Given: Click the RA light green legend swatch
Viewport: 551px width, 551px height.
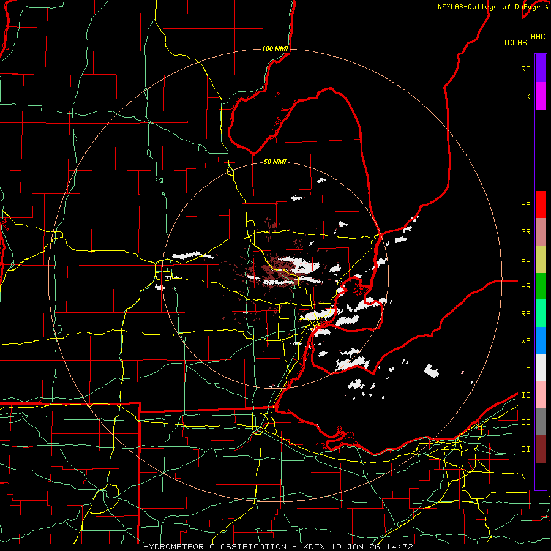Looking at the screenshot, I should click(541, 313).
